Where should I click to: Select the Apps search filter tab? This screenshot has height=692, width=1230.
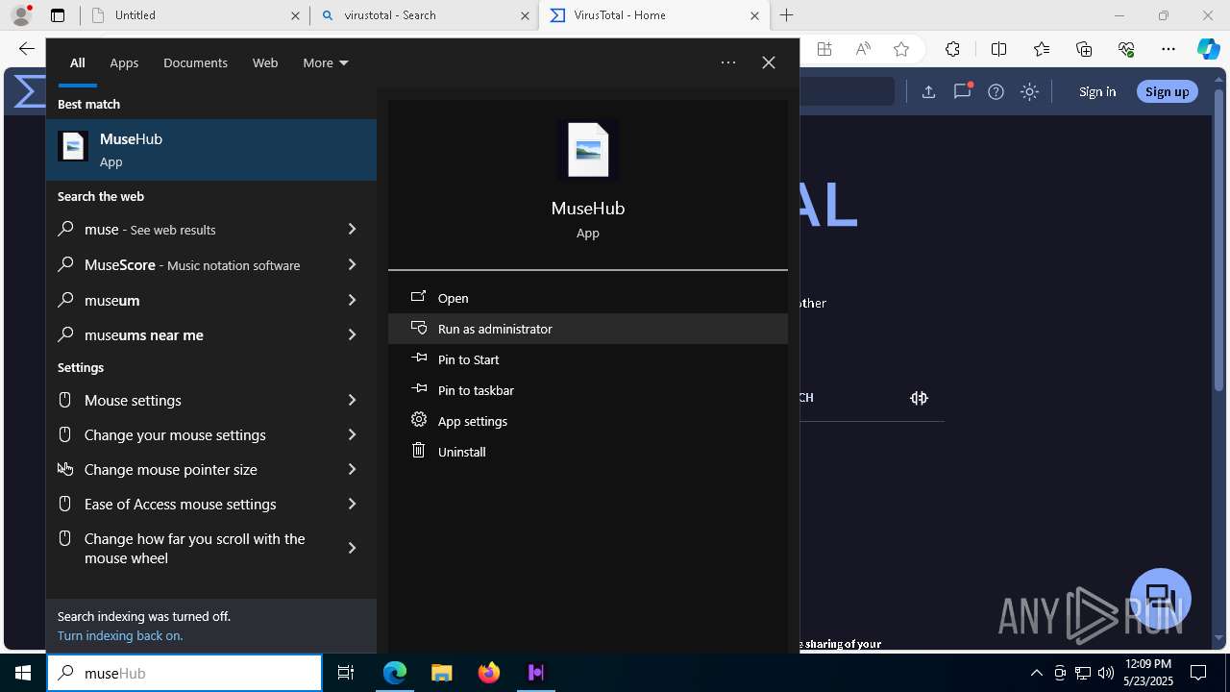tap(124, 62)
